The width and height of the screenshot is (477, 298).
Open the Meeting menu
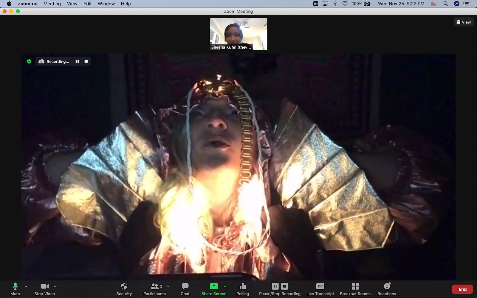point(52,4)
